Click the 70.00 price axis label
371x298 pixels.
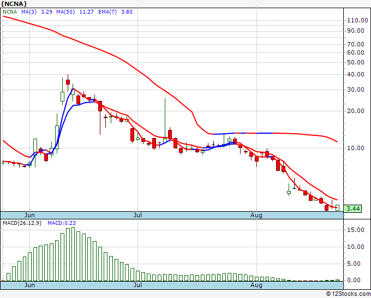(x=356, y=44)
